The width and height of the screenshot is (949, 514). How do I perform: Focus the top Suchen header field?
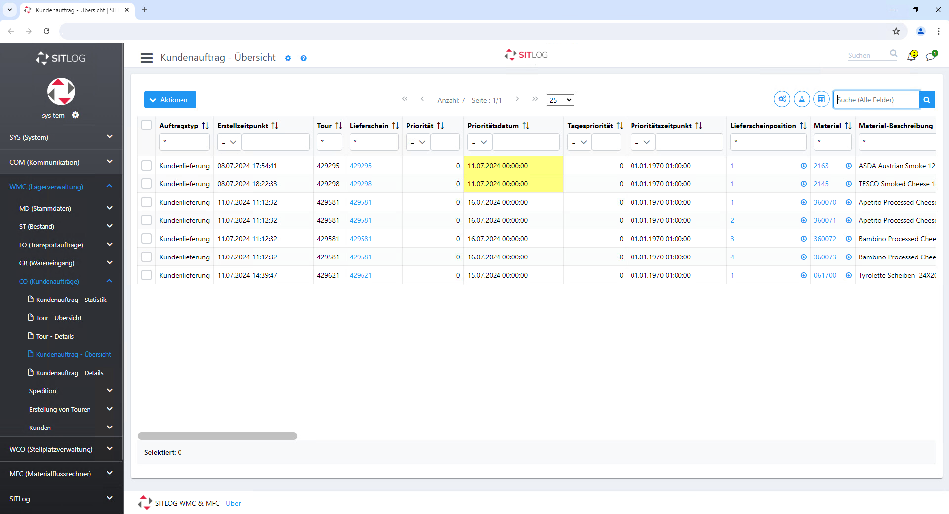point(868,55)
